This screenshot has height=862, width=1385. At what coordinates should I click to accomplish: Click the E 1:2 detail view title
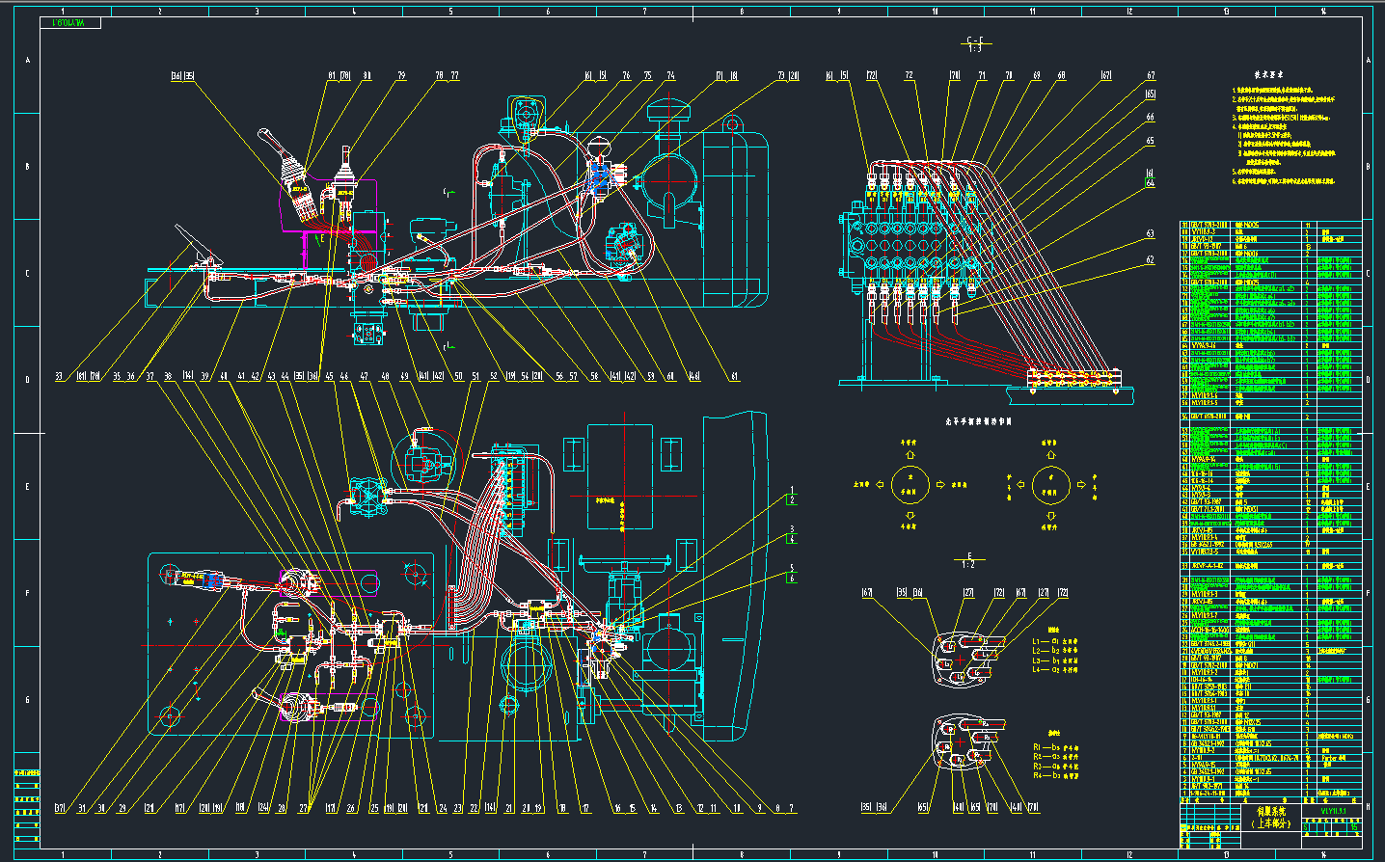tap(969, 560)
